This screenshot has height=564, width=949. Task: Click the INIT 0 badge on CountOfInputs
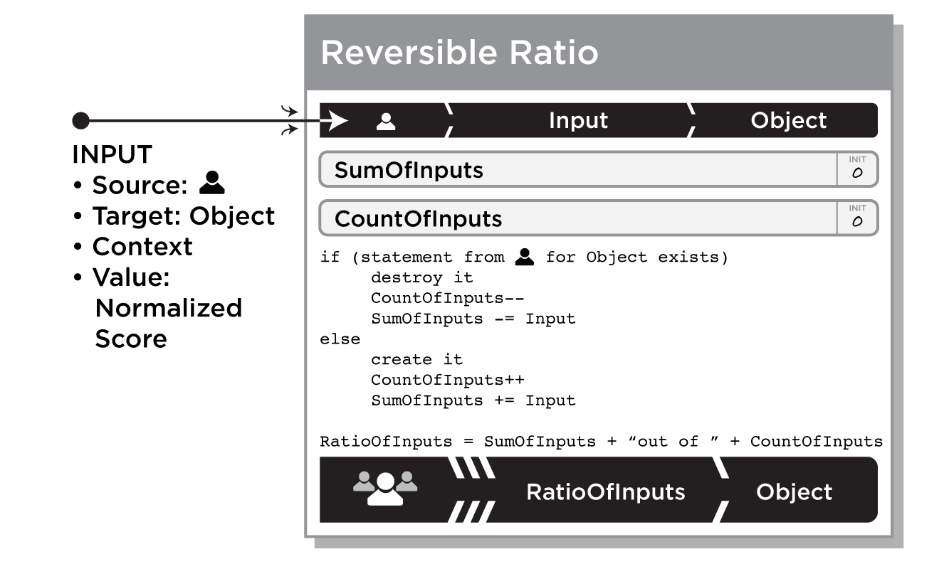tap(857, 218)
